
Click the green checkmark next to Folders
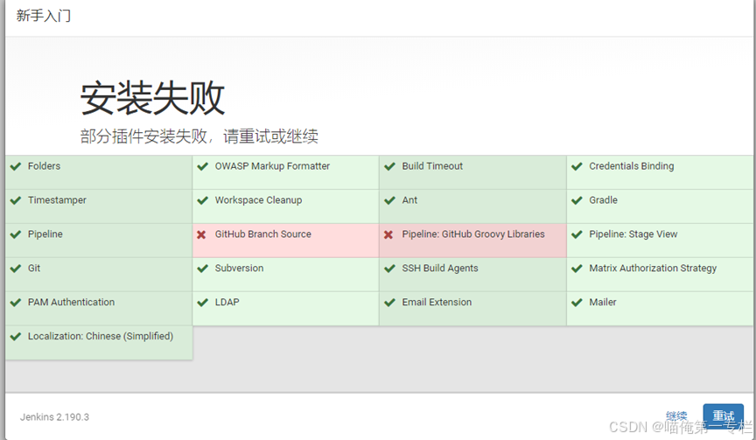point(16,166)
